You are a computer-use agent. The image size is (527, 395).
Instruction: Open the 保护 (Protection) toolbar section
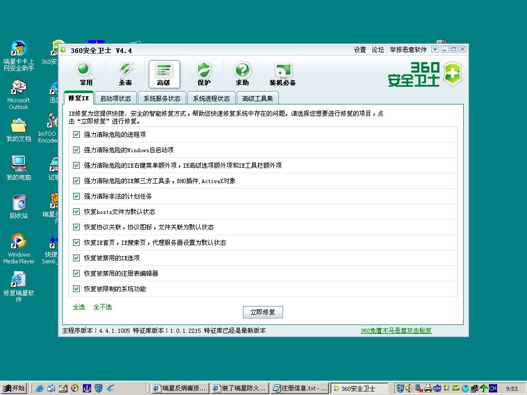pos(204,74)
